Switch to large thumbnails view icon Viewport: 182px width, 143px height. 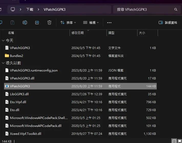click(x=180, y=141)
